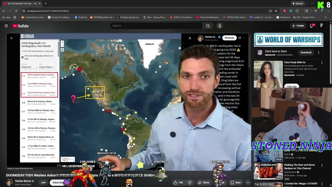Image resolution: width=332 pixels, height=187 pixels.
Task: Open the invideo AI bookmark
Action: point(261,17)
